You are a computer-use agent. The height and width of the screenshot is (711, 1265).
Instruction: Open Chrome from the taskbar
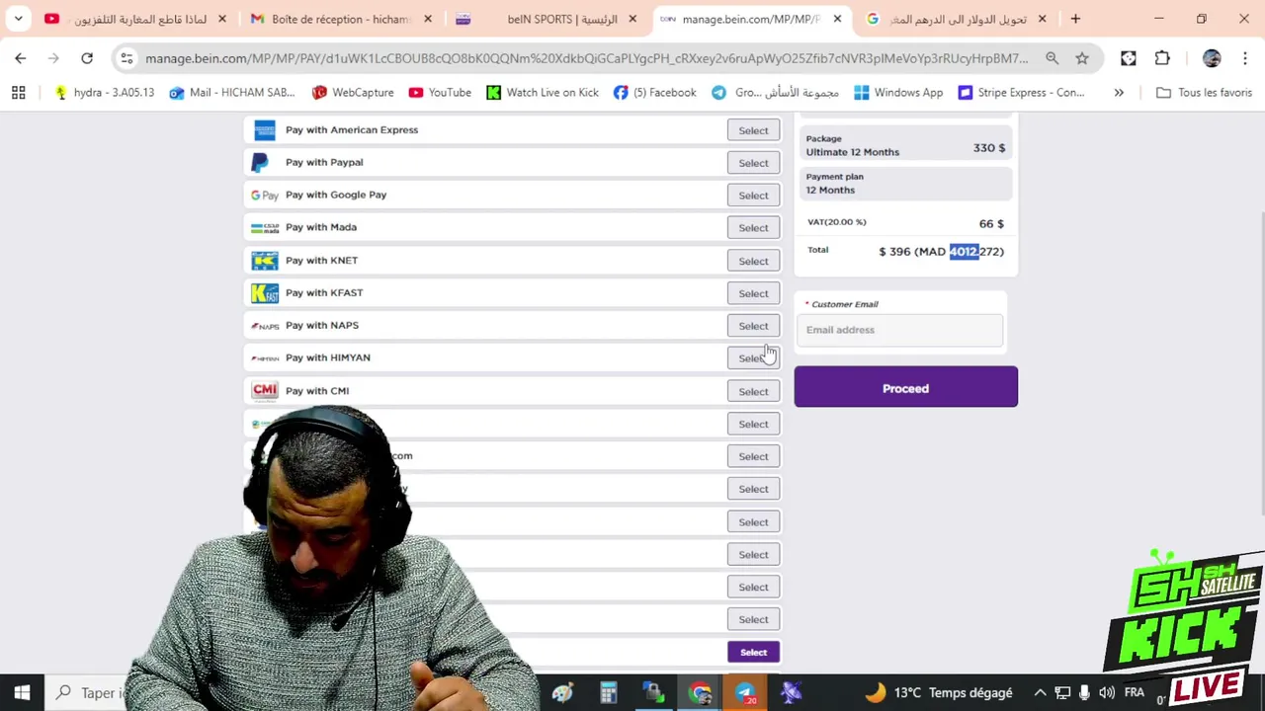[x=700, y=692]
